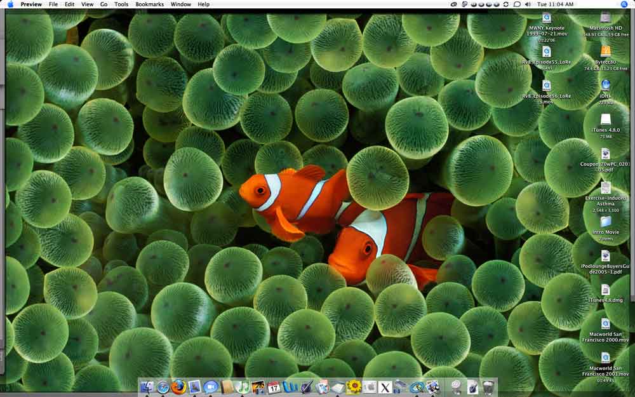The image size is (635, 397).
Task: Open iCal calendar in the Dock
Action: click(x=274, y=387)
